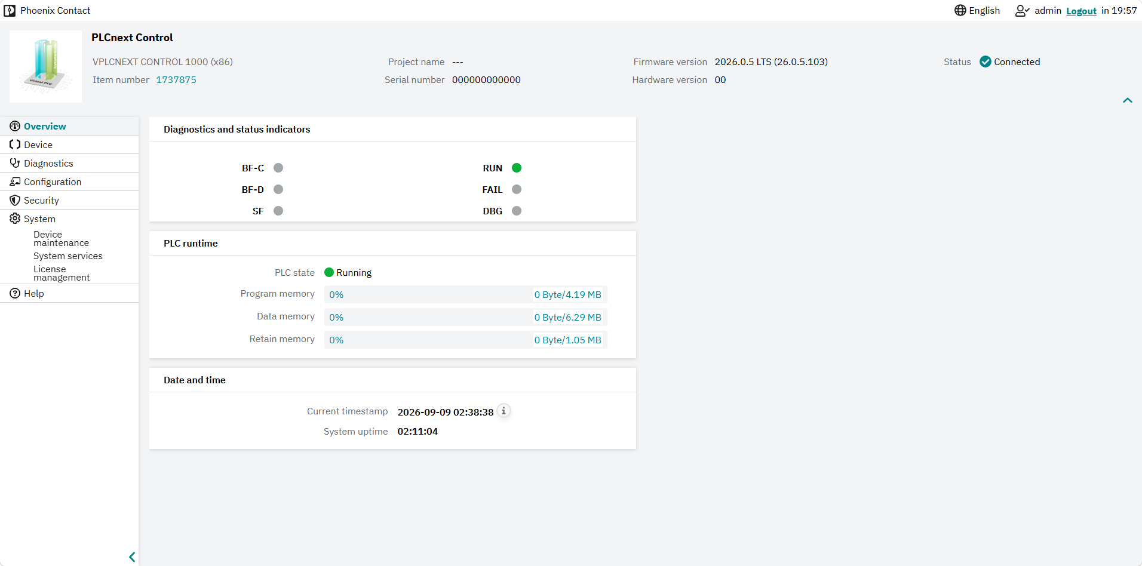Screen dimensions: 1142x566
Task: Go to System services
Action: point(68,256)
